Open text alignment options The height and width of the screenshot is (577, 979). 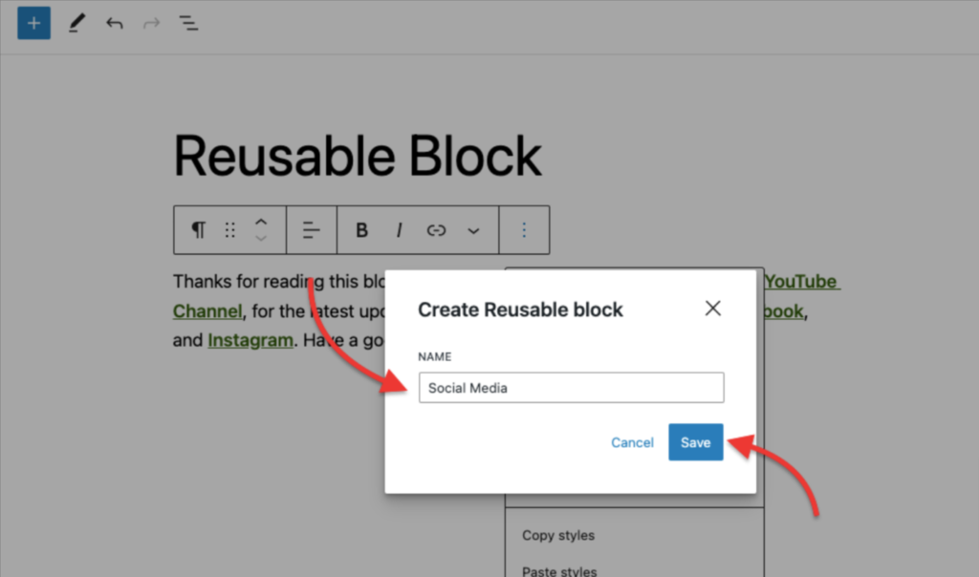click(311, 230)
